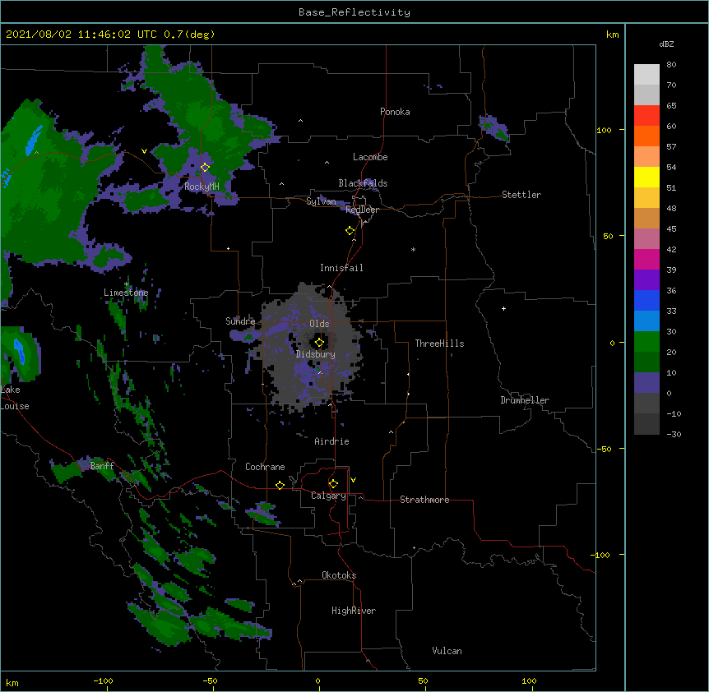The width and height of the screenshot is (709, 692).
Task: Click the Olds label
Action: pos(319,324)
